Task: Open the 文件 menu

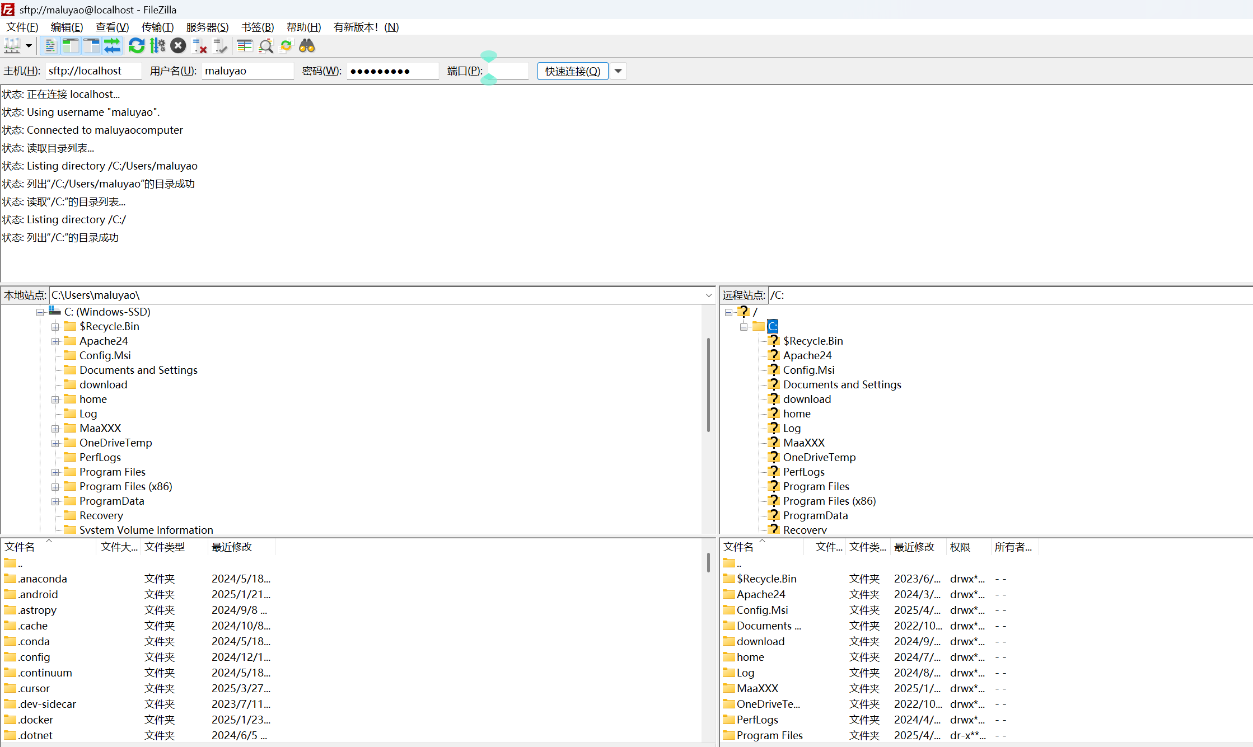Action: pos(22,27)
